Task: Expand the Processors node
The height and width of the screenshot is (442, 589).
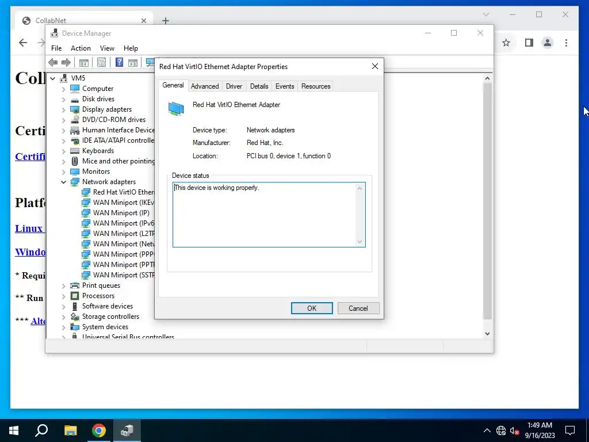Action: 63,296
